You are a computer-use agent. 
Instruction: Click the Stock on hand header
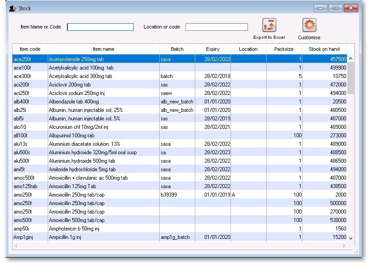click(324, 49)
